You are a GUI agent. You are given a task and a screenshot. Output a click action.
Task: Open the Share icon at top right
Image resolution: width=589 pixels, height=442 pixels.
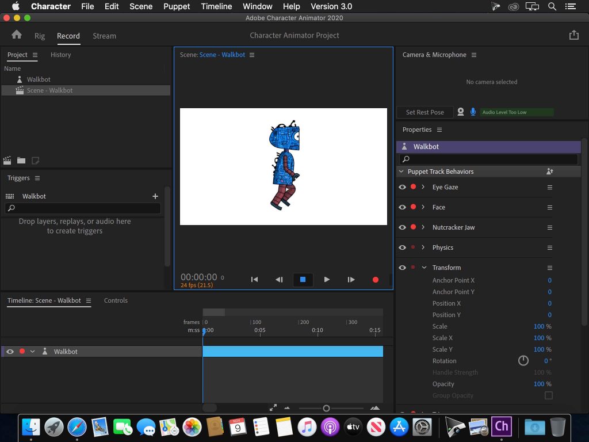coord(573,35)
